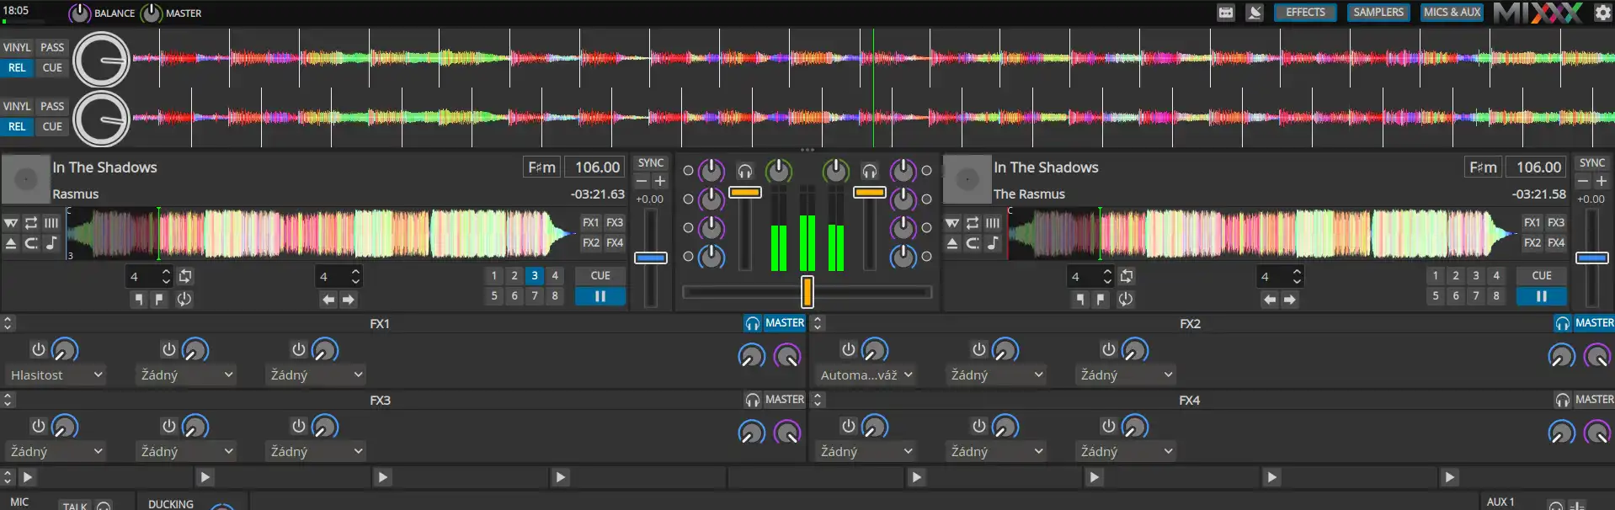Select PASS mode on top deck row
Screen dimensions: 1615x510
point(52,48)
